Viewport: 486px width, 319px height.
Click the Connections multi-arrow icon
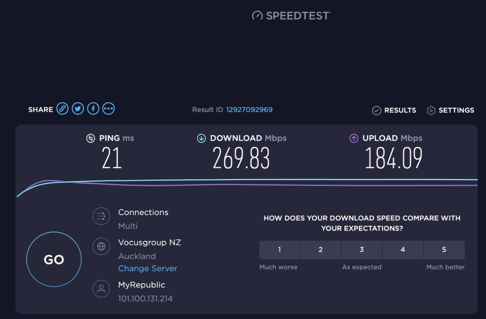tap(101, 216)
